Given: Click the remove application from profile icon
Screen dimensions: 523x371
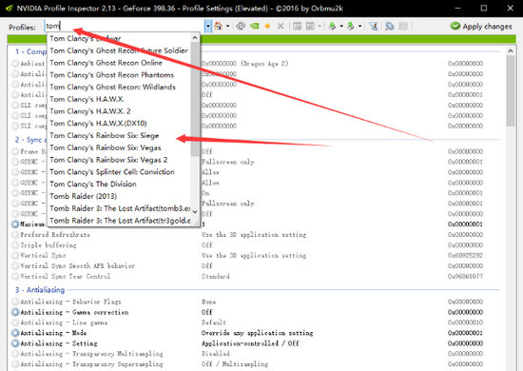Looking at the screenshot, I should [311, 26].
